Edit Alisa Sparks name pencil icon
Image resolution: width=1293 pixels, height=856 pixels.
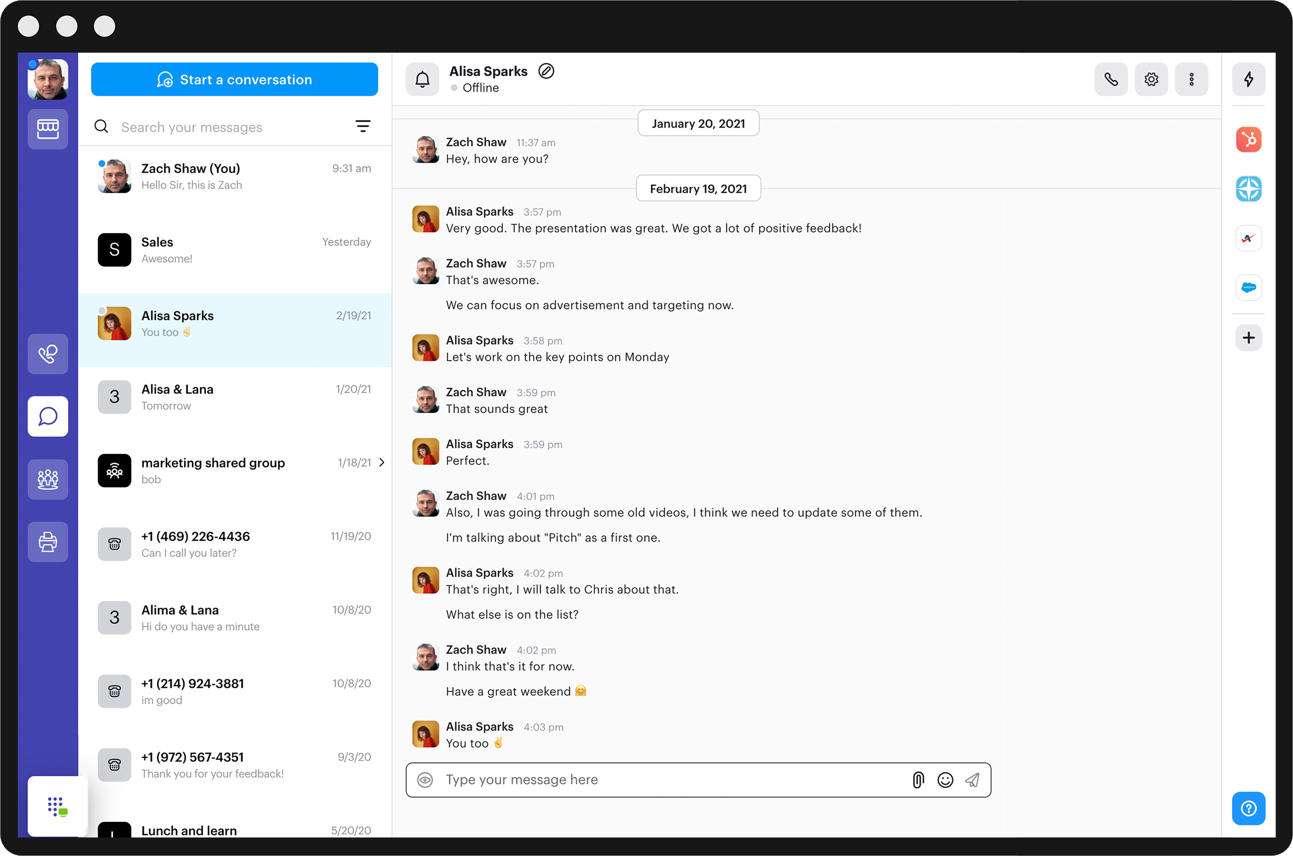point(546,71)
